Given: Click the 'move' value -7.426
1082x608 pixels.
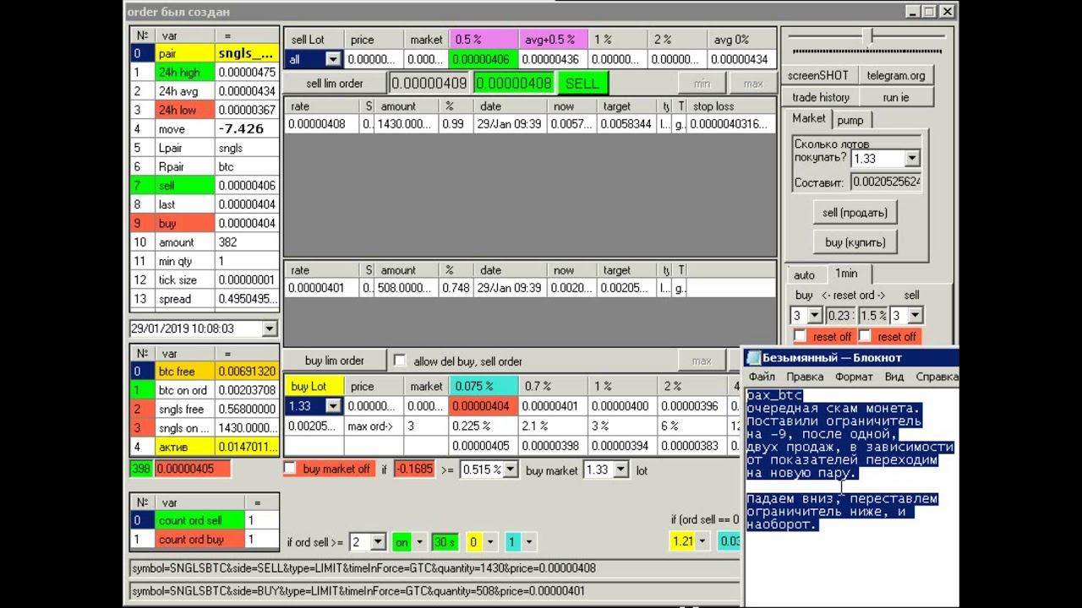Looking at the screenshot, I should [x=247, y=129].
